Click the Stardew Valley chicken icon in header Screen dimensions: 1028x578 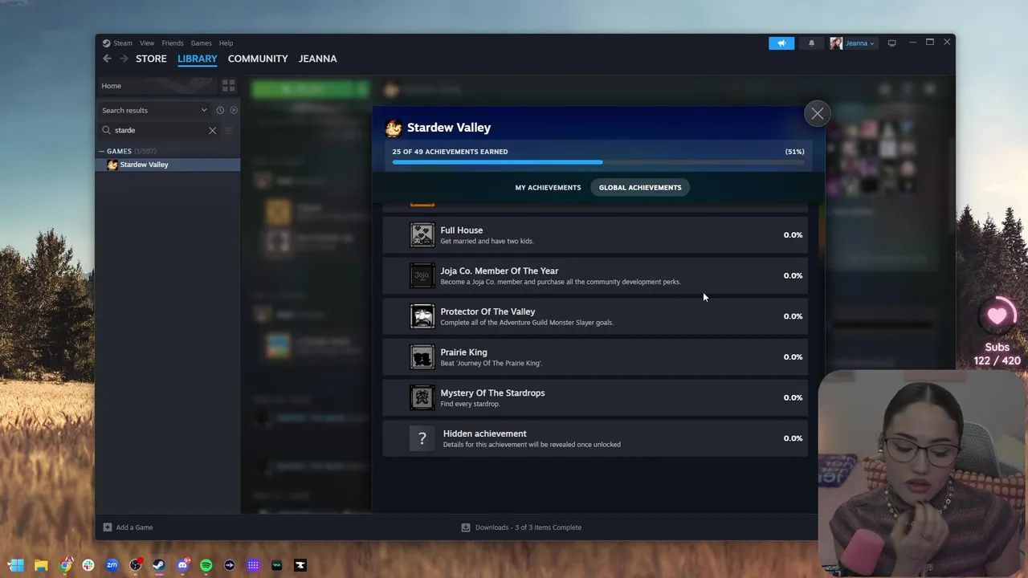click(394, 128)
